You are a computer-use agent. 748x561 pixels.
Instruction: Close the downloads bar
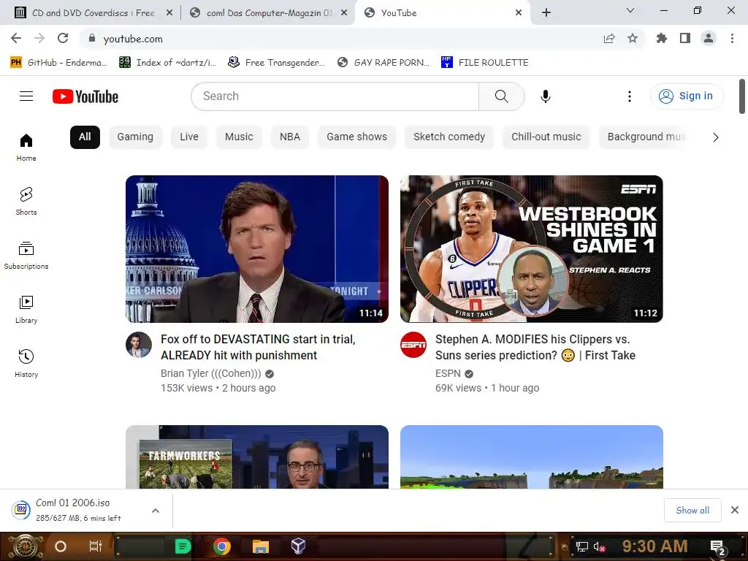tap(735, 511)
